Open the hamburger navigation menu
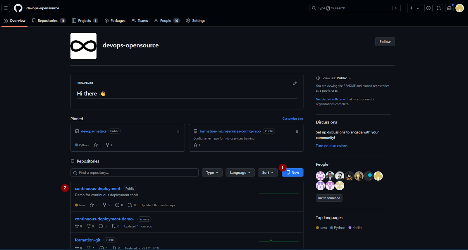 (6, 8)
